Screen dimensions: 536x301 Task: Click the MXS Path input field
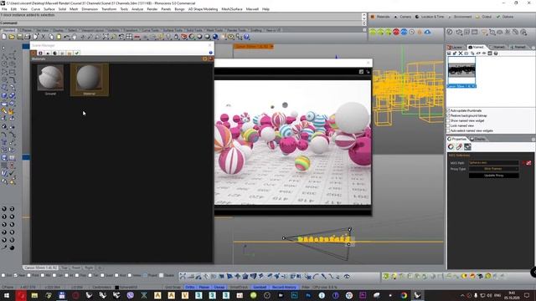(493, 163)
